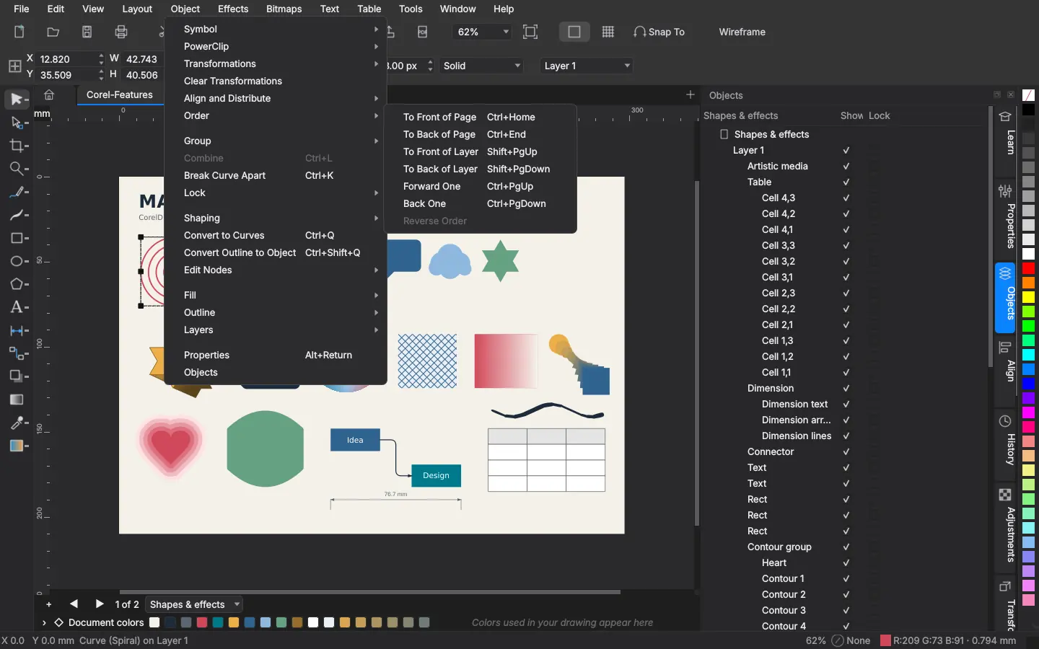This screenshot has height=649, width=1039.
Task: Open the zoom level dropdown
Action: [x=505, y=32]
